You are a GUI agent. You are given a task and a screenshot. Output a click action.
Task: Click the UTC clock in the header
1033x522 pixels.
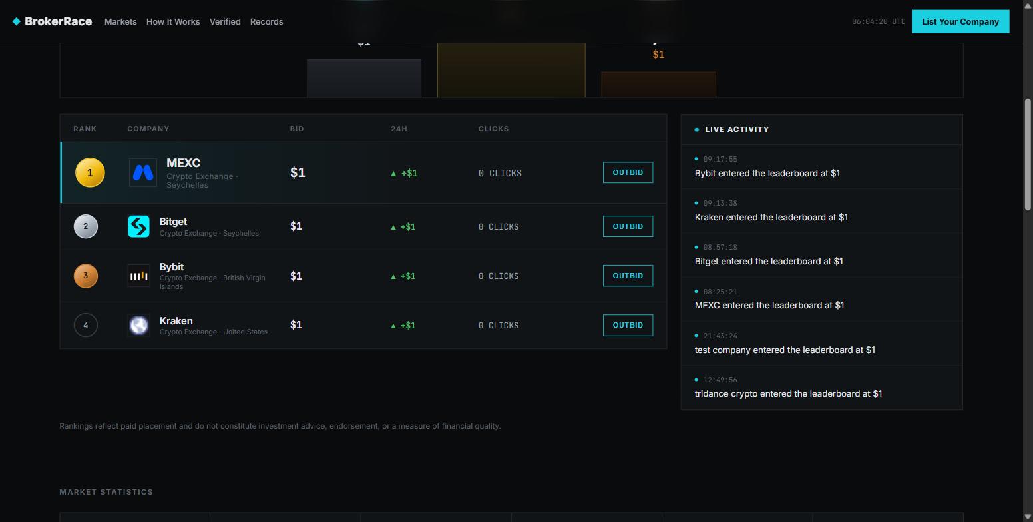[x=879, y=21]
